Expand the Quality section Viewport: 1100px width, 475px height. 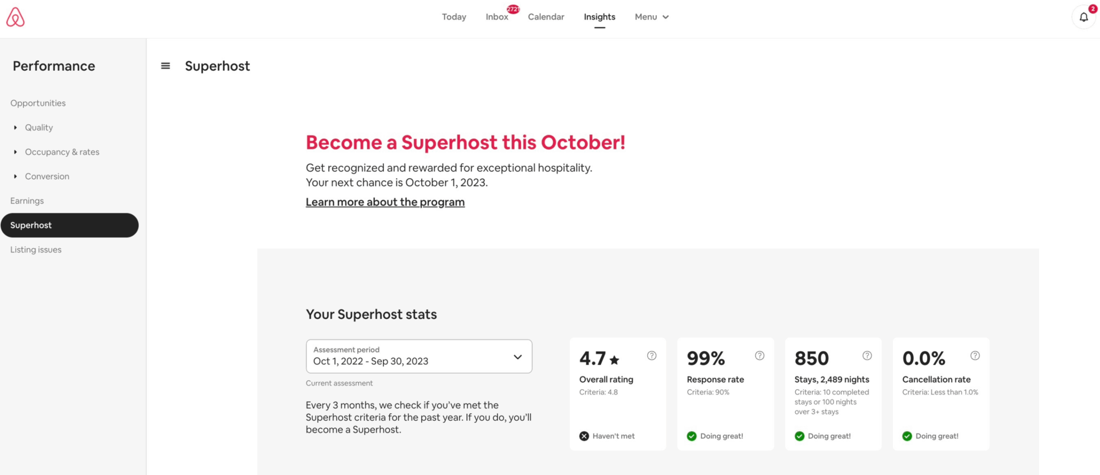[x=39, y=128]
